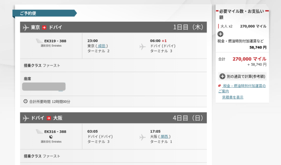
Task: Expand taxes and fuel surcharge breakdown plus icon
Action: click(x=220, y=34)
